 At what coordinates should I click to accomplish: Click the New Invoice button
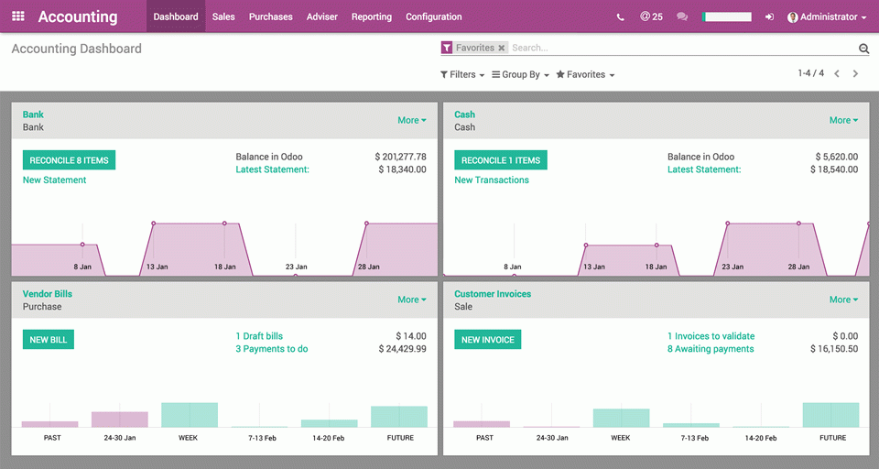point(487,340)
